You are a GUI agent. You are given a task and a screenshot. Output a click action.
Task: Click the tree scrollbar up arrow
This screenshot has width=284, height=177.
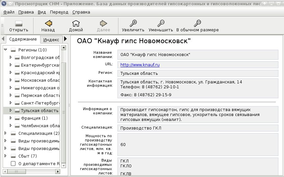(x=64, y=48)
